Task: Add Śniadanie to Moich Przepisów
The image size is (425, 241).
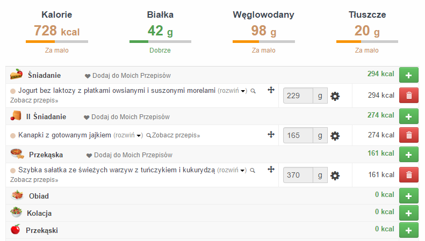Action: point(128,76)
